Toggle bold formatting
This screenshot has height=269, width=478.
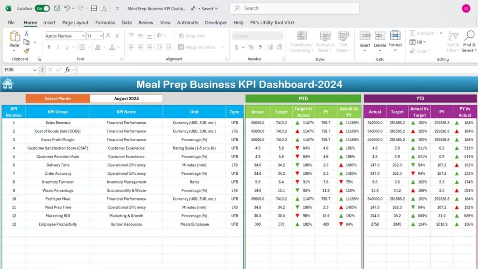click(x=49, y=47)
